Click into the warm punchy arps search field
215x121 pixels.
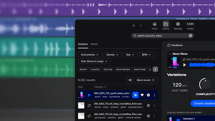pyautogui.click(x=162, y=36)
